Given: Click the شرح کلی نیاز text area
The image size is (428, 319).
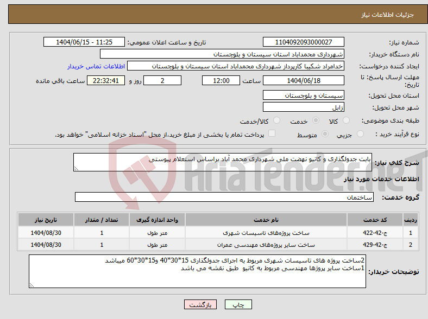Looking at the screenshot, I should (223, 162).
